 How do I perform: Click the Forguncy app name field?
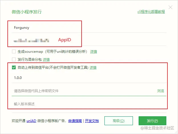pos(89,28)
